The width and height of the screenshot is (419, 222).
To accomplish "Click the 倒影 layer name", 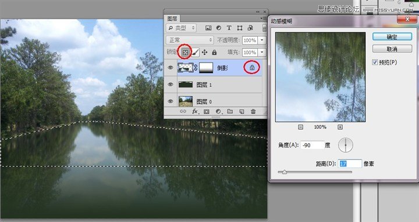I will 222,68.
